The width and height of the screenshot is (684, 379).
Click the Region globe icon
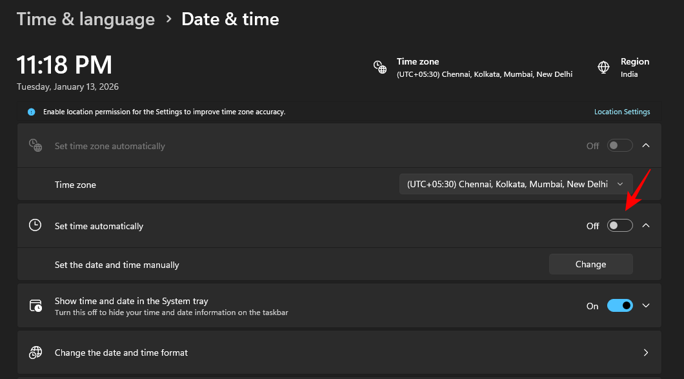[x=603, y=67]
